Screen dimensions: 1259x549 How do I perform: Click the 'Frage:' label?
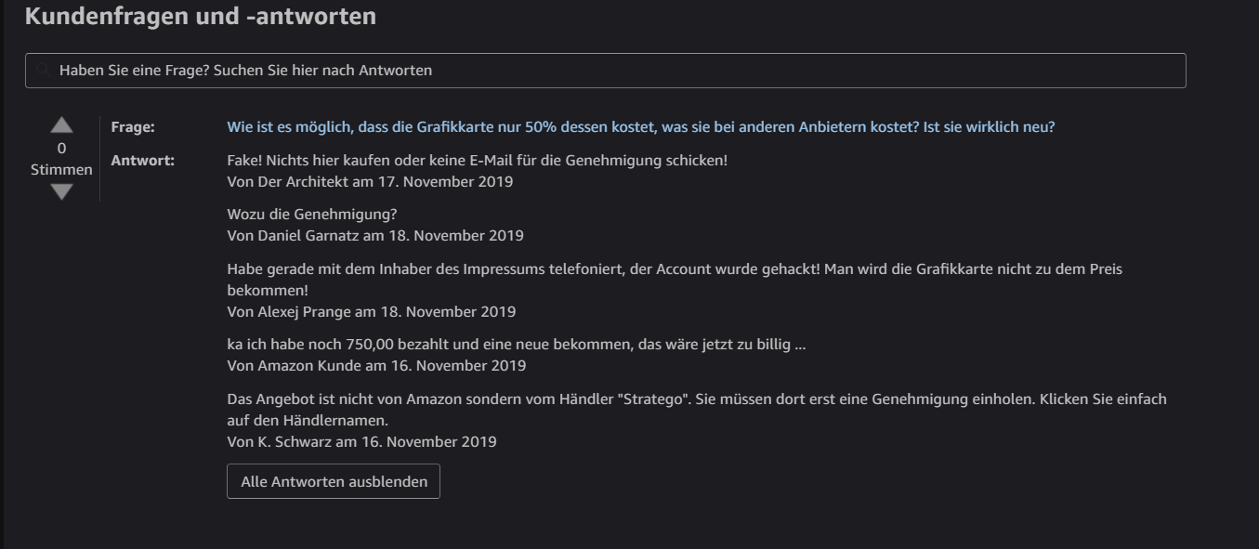click(133, 127)
